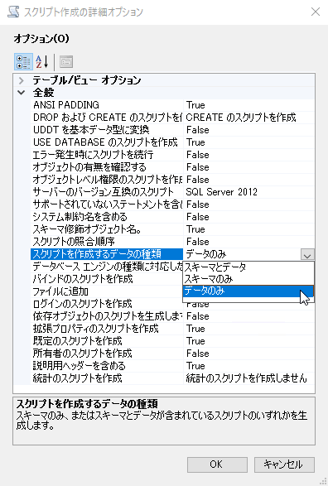Select the 統計のスクリプトを作成 row
The width and height of the screenshot is (328, 486).
click(x=106, y=378)
